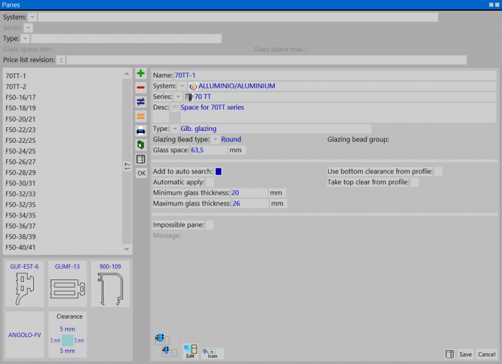Select F50-38/39 in the panes list
Viewport: 502px width, 364px height.
click(x=63, y=237)
